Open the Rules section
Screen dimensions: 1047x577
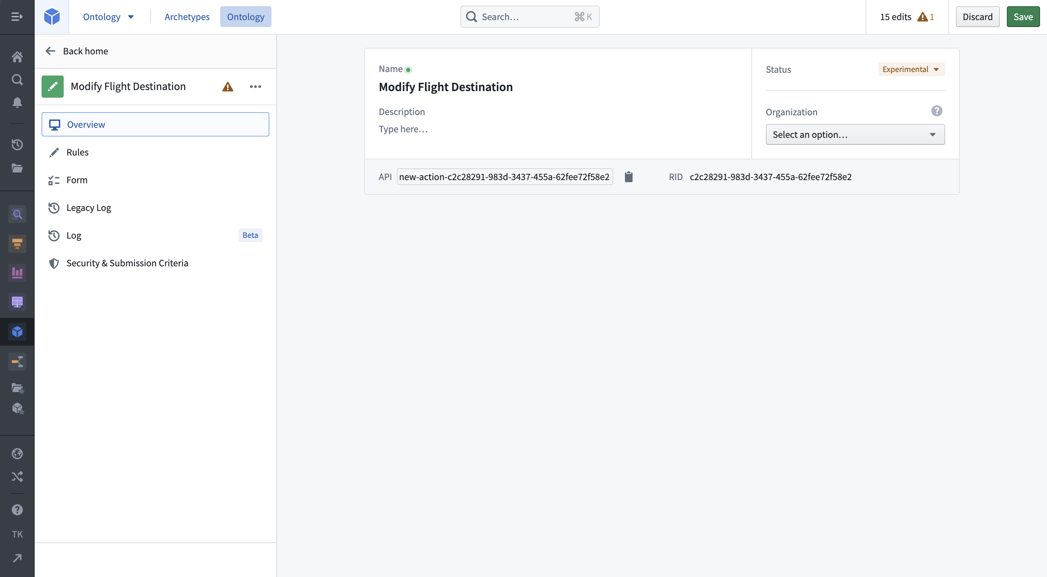click(x=77, y=152)
